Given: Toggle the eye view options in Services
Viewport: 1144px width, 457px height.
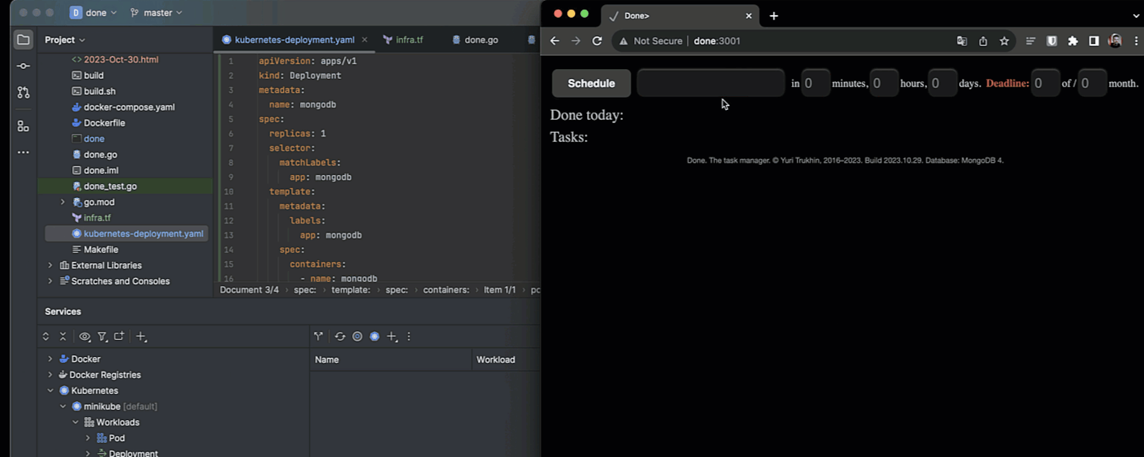Looking at the screenshot, I should 85,336.
